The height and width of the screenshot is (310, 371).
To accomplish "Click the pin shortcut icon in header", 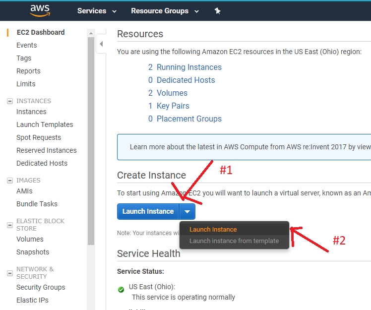I will tap(217, 11).
